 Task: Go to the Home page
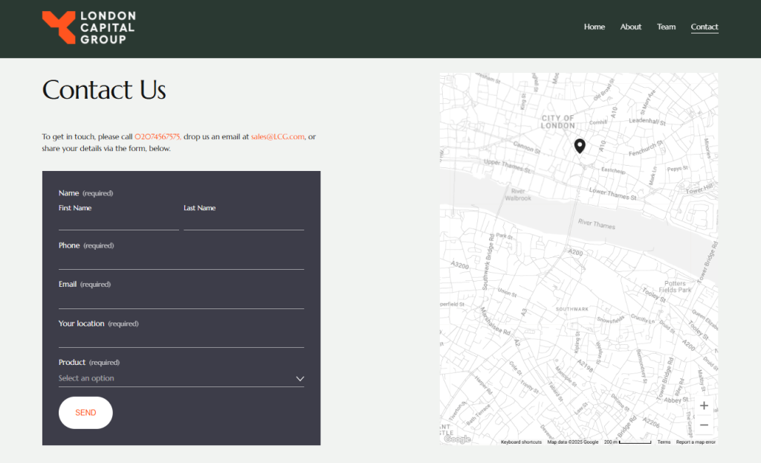[x=594, y=27]
